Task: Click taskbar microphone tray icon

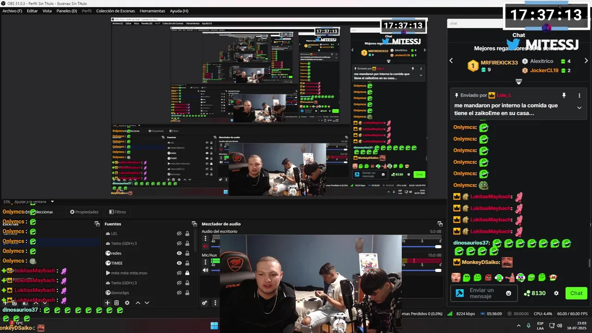Action: [x=529, y=326]
